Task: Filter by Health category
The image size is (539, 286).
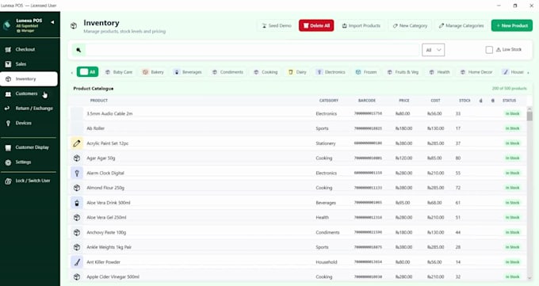Action: (x=440, y=72)
